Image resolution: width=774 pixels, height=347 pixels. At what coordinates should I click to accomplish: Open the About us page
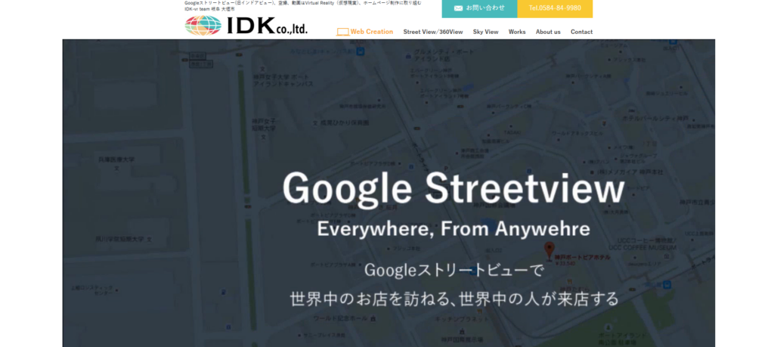[x=548, y=32]
